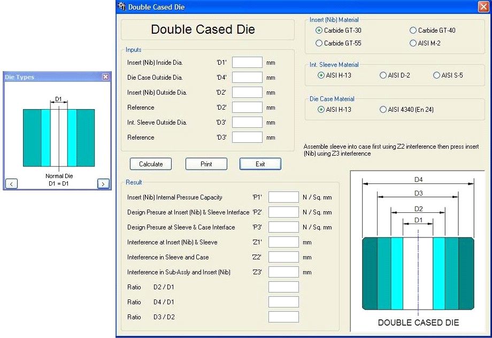Click the Ratio D2/D1 result field
The height and width of the screenshot is (338, 492).
(x=283, y=287)
